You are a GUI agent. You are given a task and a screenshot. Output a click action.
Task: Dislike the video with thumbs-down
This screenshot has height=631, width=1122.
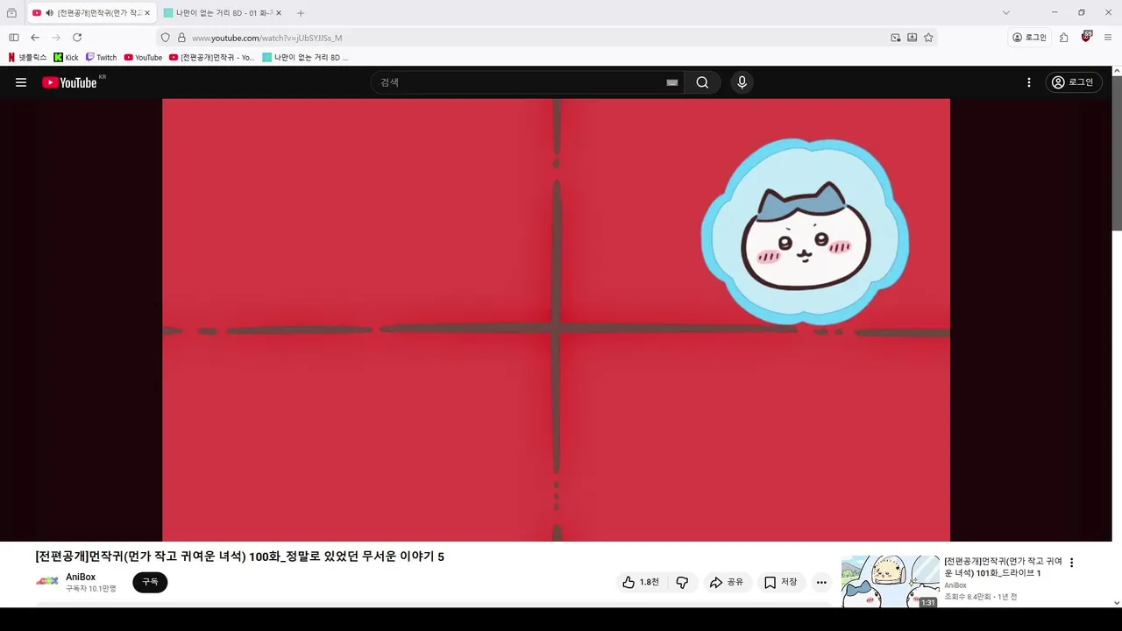pyautogui.click(x=682, y=582)
